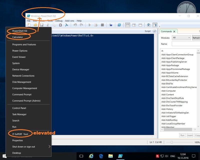Screen dimensions: 200x160
Task: Select the Run Script play icon
Action: [x=89, y=25]
